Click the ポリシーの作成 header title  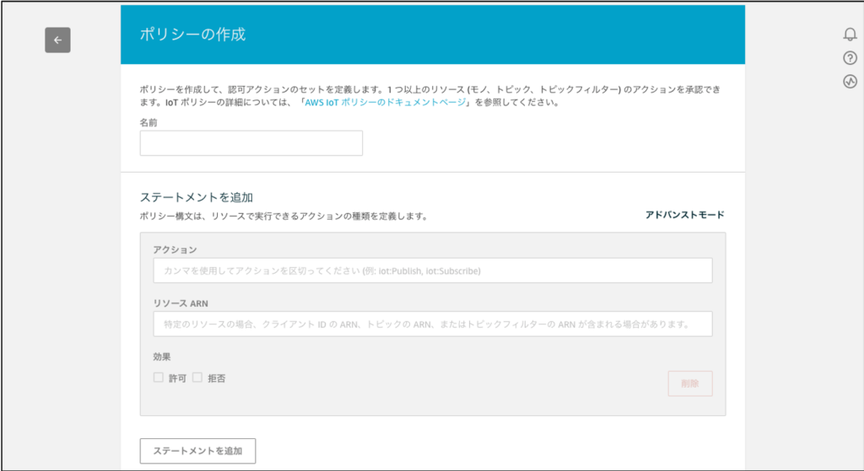tap(192, 35)
